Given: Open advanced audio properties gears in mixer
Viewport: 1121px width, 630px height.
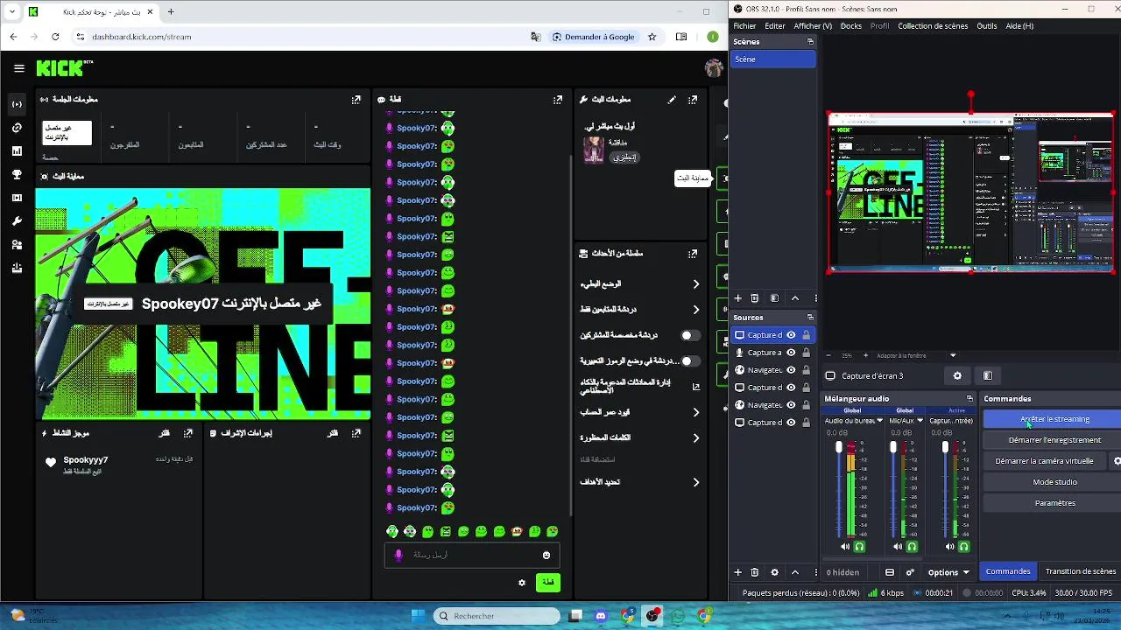Looking at the screenshot, I should click(x=910, y=572).
